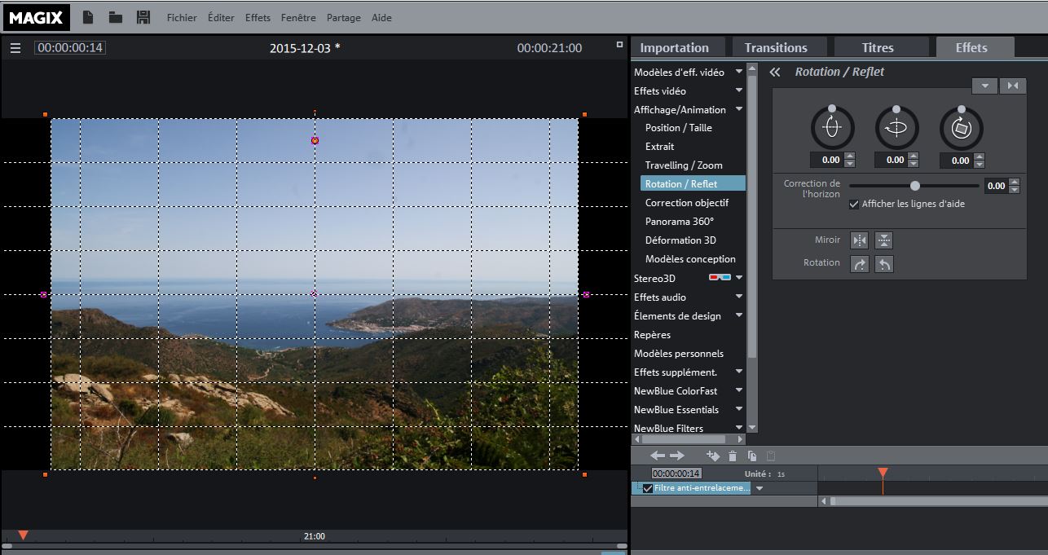Uncheck Afficher les lignes d'aide

tap(854, 204)
